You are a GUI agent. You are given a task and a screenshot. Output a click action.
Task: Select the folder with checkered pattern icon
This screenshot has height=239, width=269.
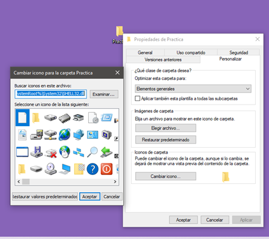(x=79, y=169)
